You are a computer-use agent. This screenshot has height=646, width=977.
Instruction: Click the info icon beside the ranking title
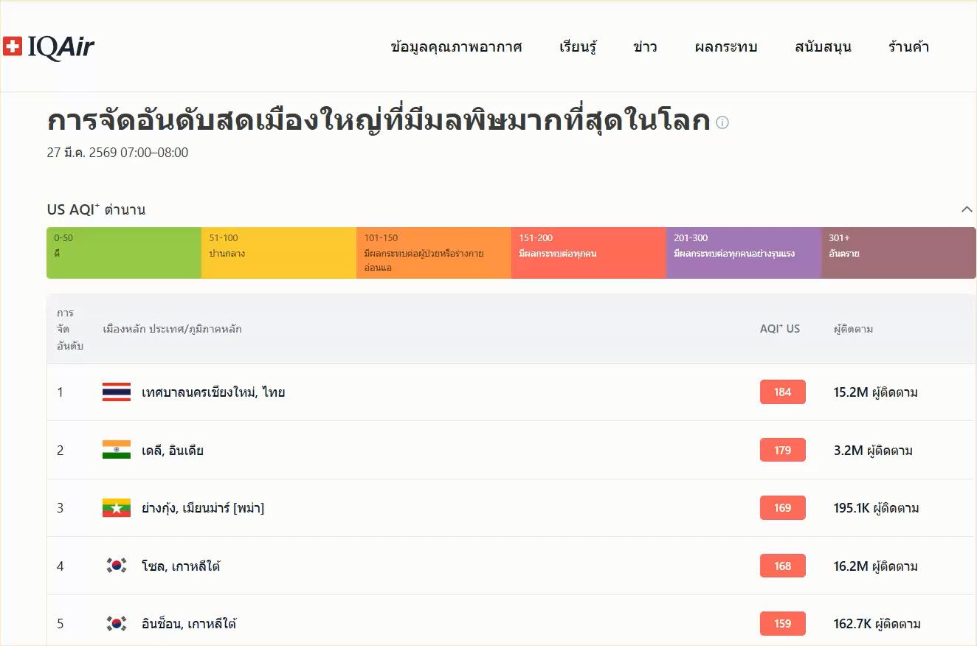click(722, 122)
